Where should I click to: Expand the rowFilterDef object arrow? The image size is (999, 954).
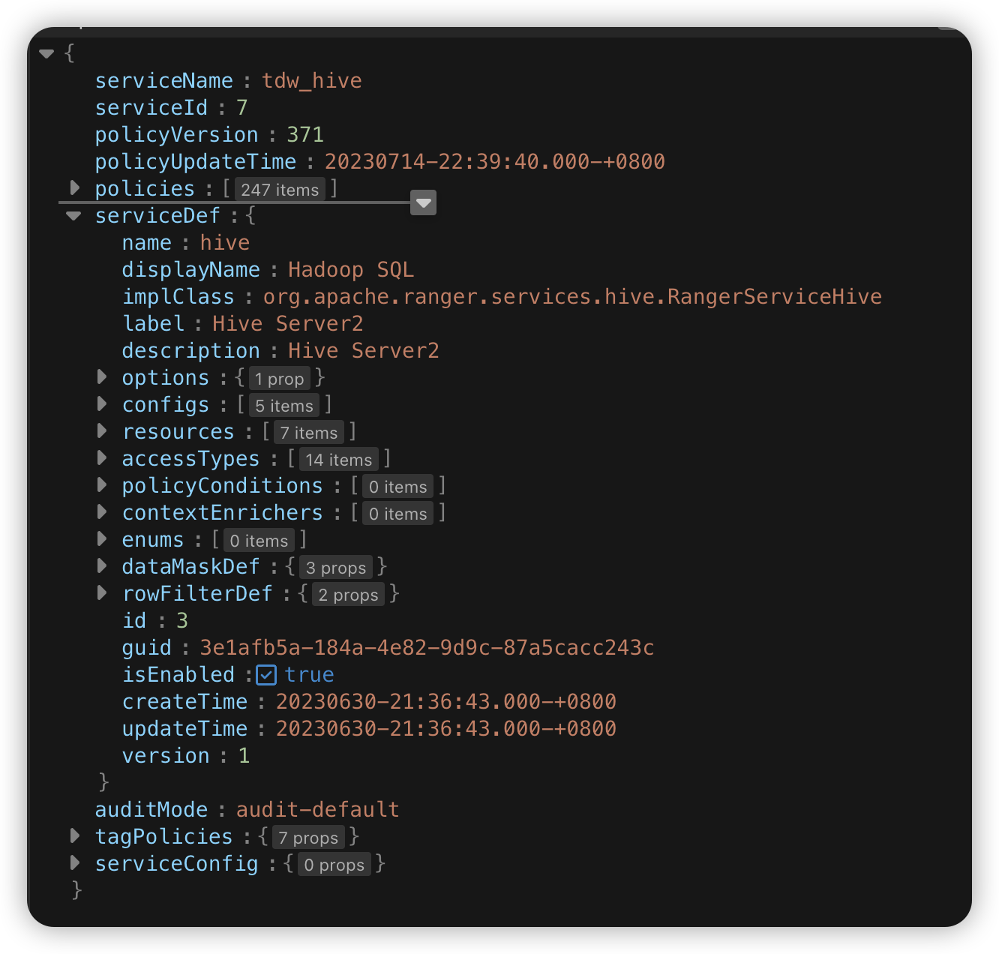pyautogui.click(x=102, y=592)
